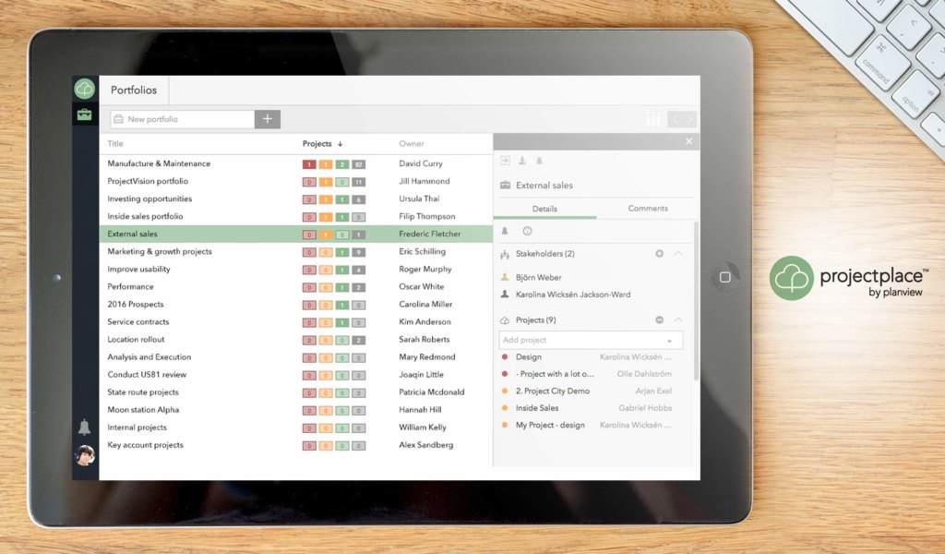Click the add member icon in details header
Screen dimensions: 945x554
[521, 161]
